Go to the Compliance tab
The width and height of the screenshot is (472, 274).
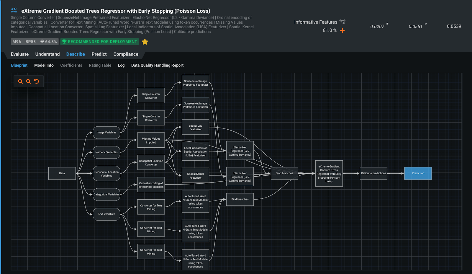(126, 54)
